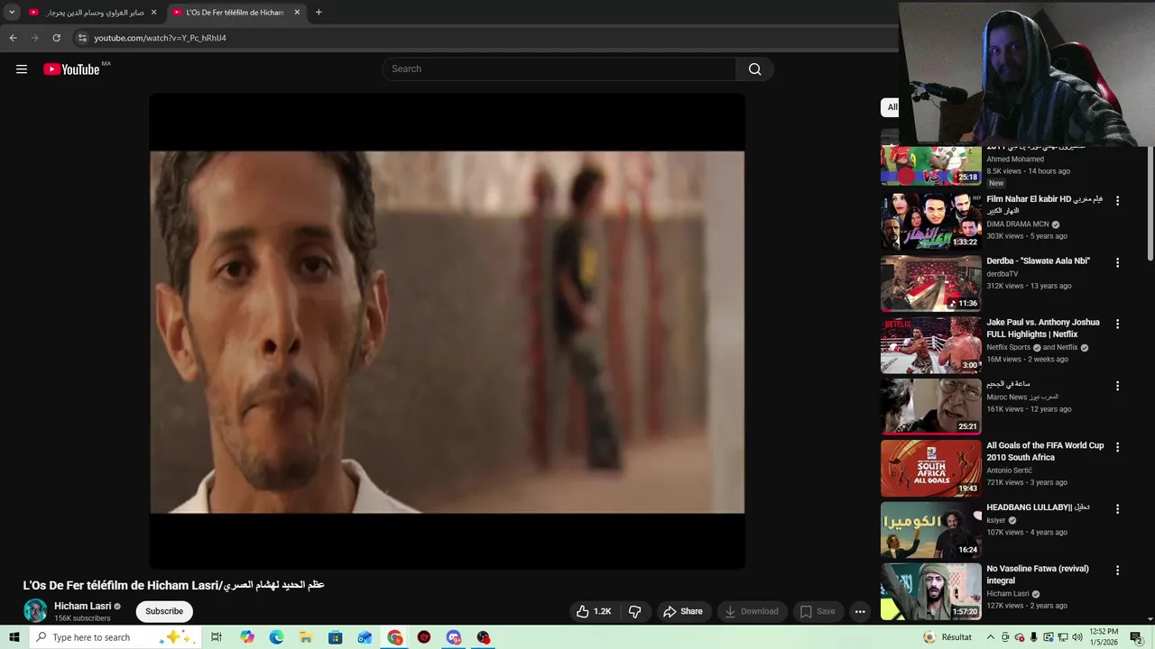Select the All filter chip
The height and width of the screenshot is (649, 1155).
pos(892,107)
